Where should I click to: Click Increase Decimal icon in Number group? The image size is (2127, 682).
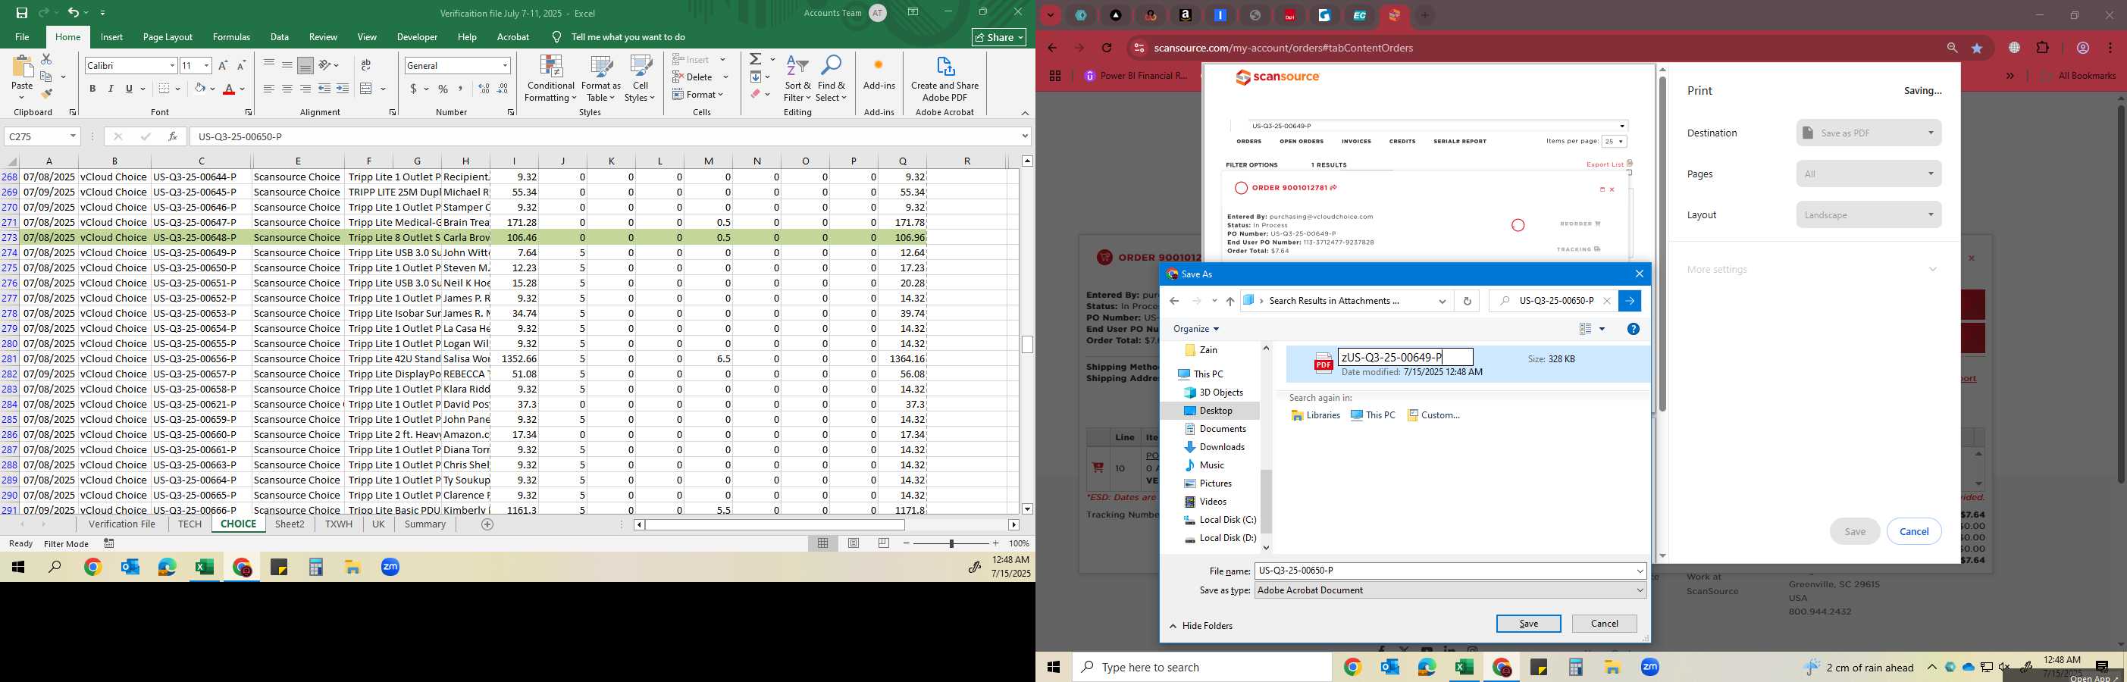484,89
